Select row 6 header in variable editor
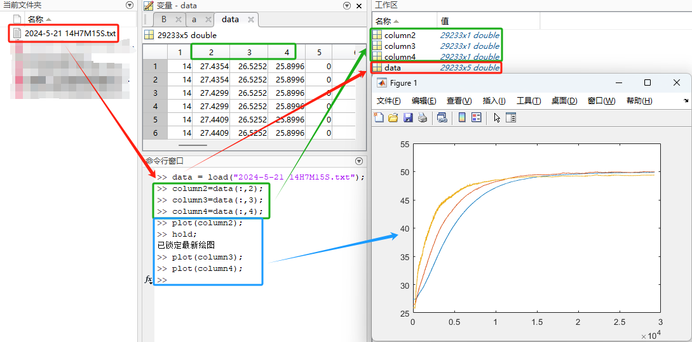 click(x=155, y=133)
